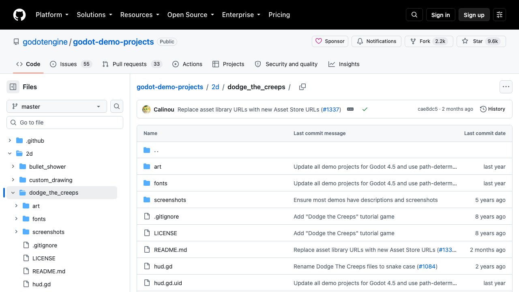Screen dimensions: 519x292
Task: Click the GitHub logo icon
Action: click(x=19, y=15)
